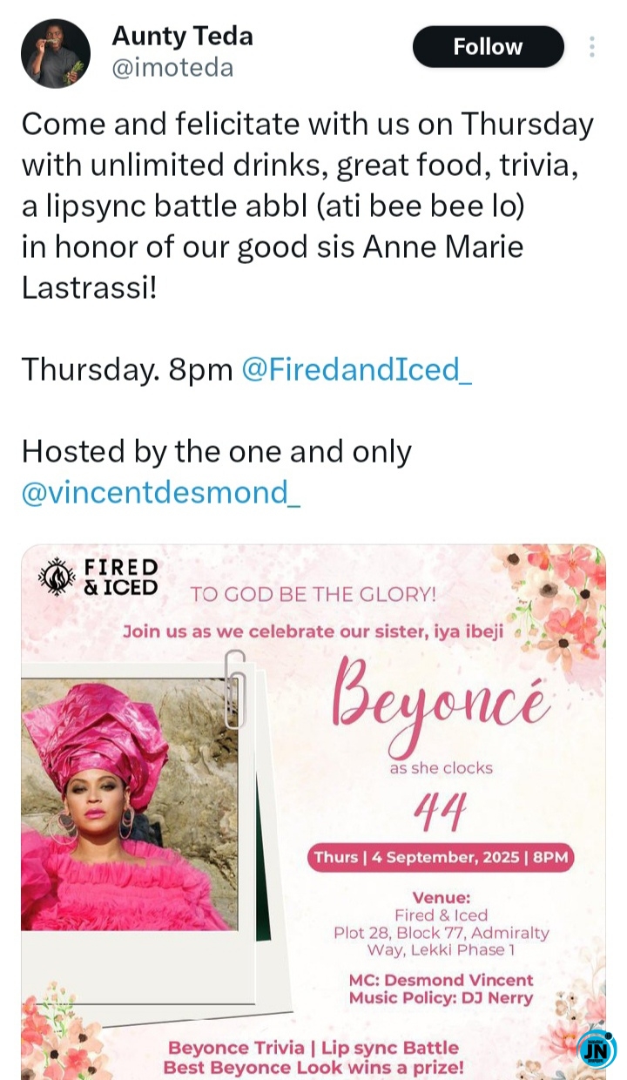Click the tweet body text

tap(307, 206)
